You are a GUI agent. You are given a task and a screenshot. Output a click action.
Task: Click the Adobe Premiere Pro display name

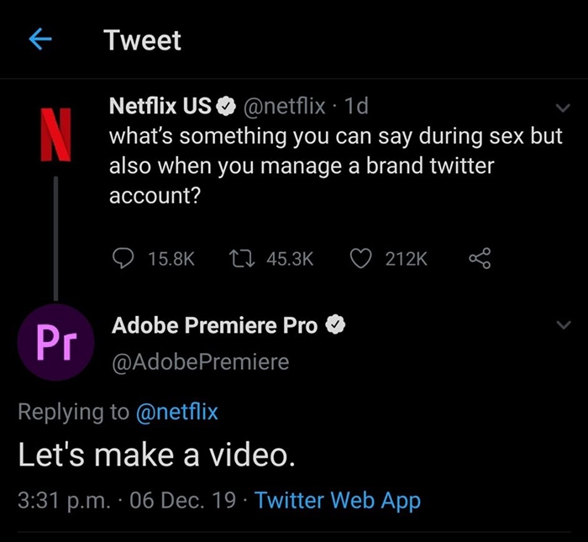click(214, 325)
